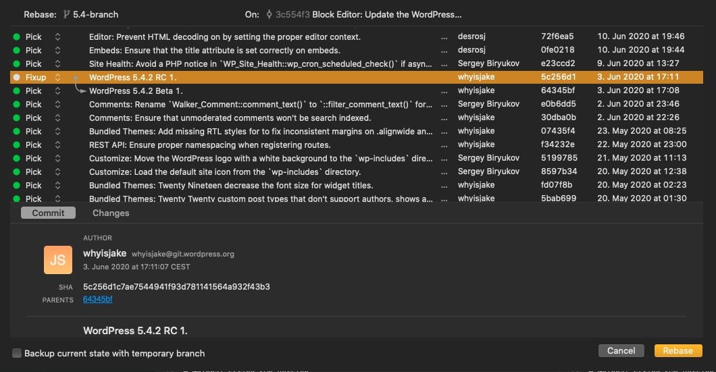Click ellipsis in 'Editor: Prevent HTML decoding' row
716x372 pixels.
444,38
